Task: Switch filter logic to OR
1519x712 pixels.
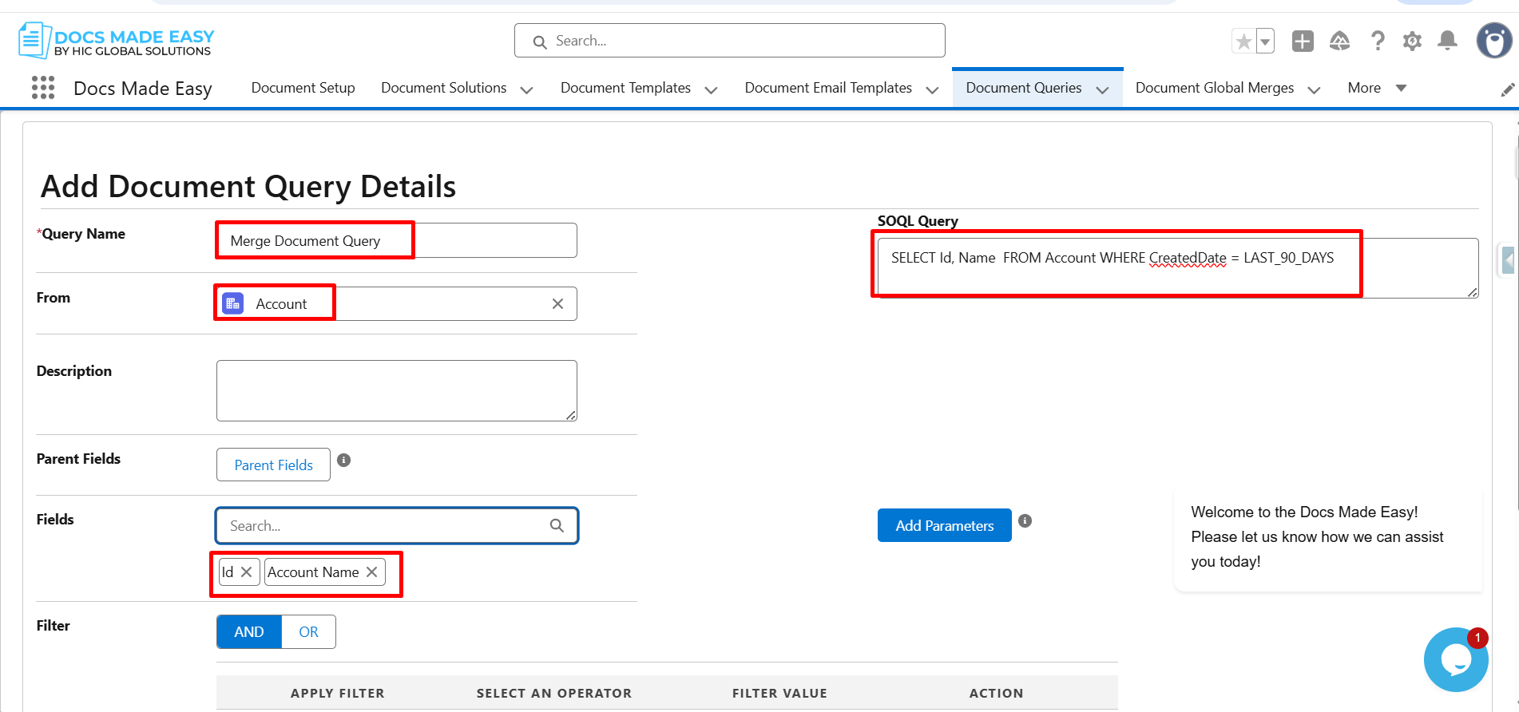Action: (x=308, y=632)
